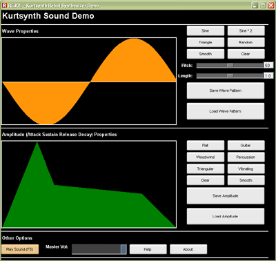Click the 'Length:' label

point(186,76)
